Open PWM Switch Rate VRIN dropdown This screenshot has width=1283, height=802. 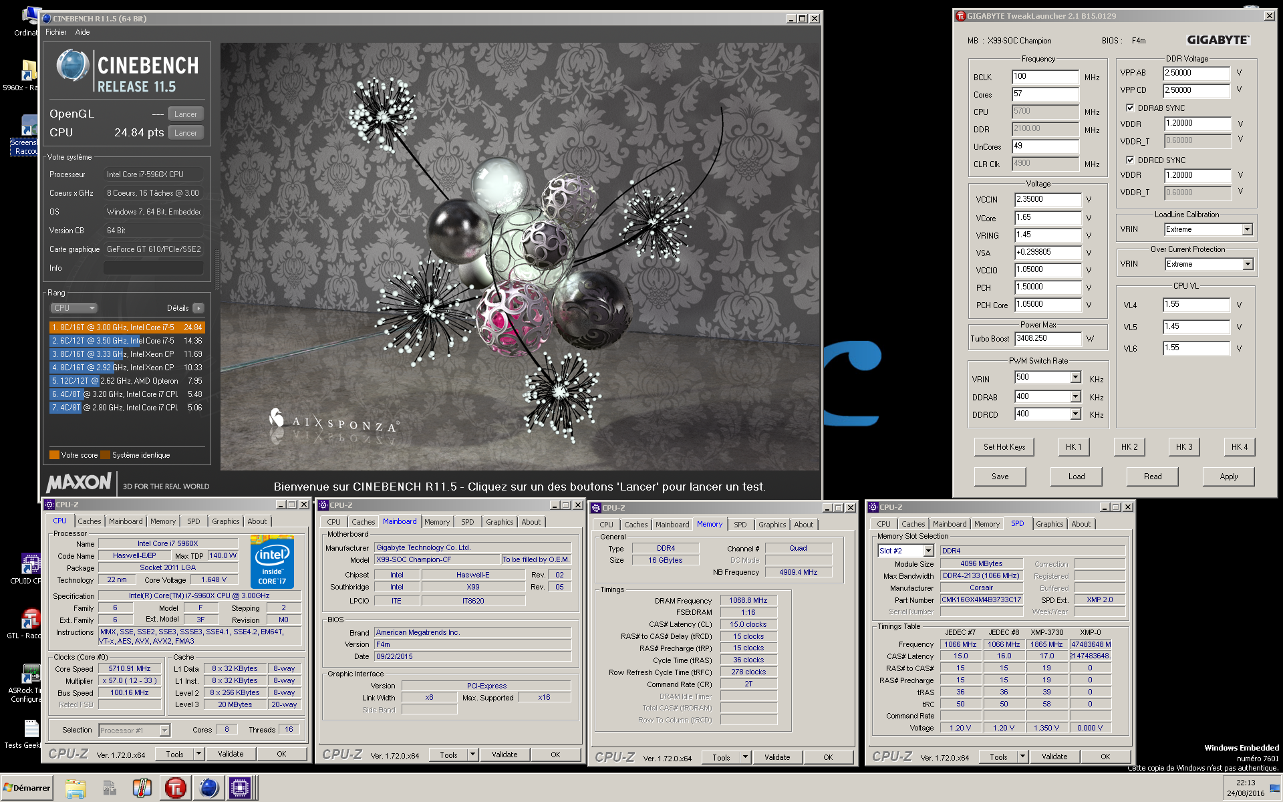1075,378
